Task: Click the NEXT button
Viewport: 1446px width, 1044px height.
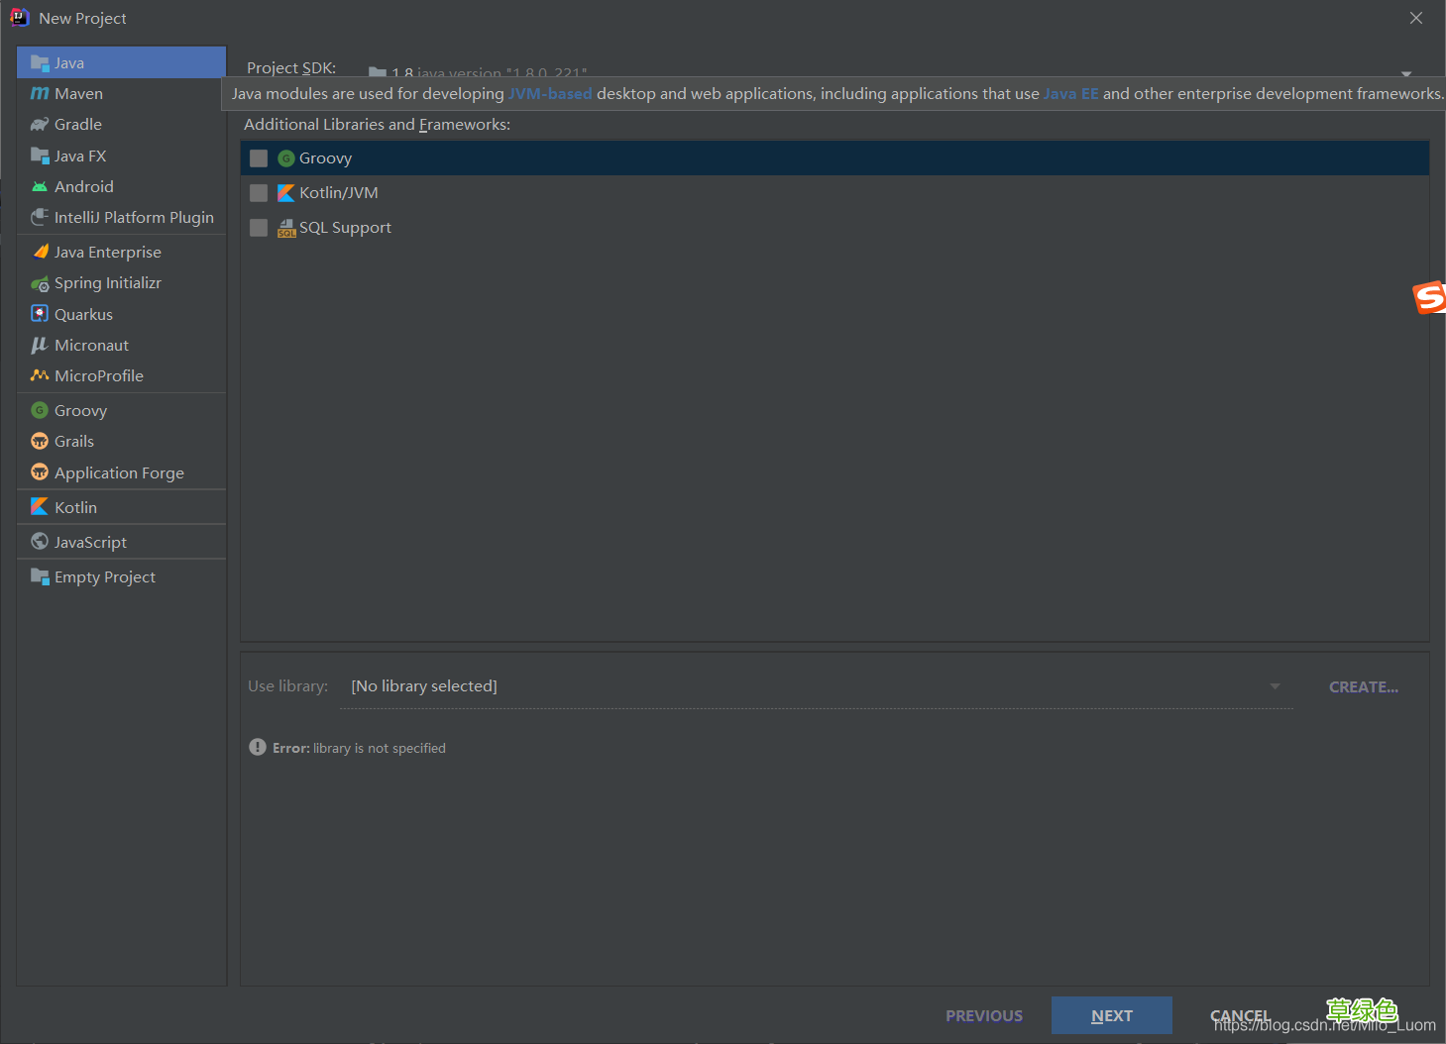Action: 1111,1015
